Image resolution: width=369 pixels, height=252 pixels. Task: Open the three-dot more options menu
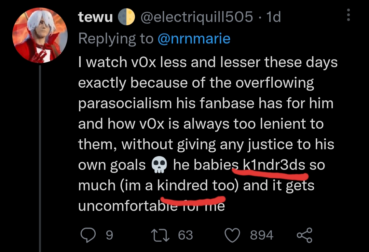(348, 15)
